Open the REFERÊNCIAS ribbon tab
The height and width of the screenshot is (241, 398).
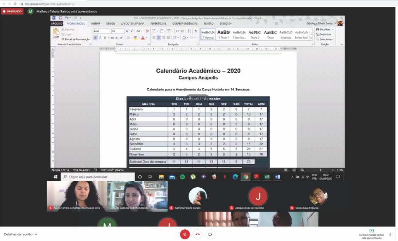pos(158,24)
